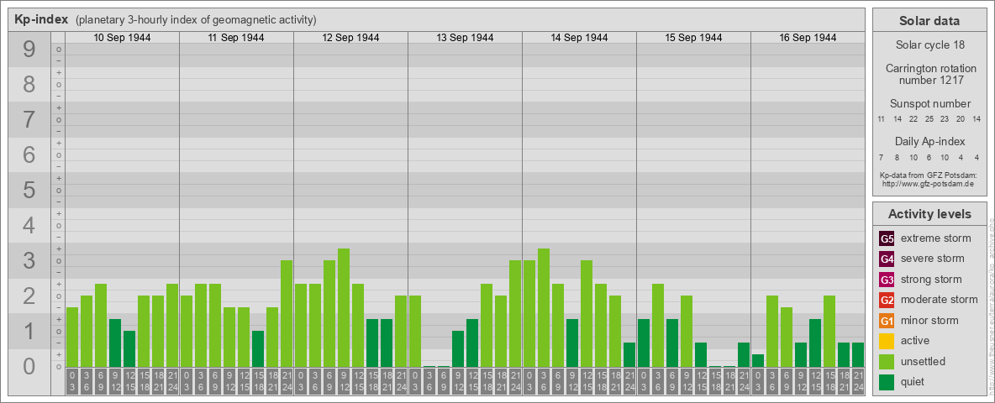Click the Kp-index title
Screen dimensions: 995x403
click(40, 19)
